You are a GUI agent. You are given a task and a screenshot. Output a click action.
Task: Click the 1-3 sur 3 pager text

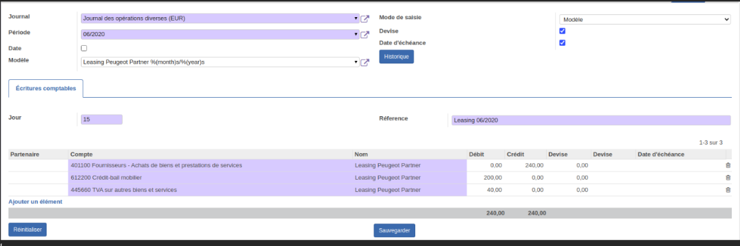pyautogui.click(x=711, y=142)
